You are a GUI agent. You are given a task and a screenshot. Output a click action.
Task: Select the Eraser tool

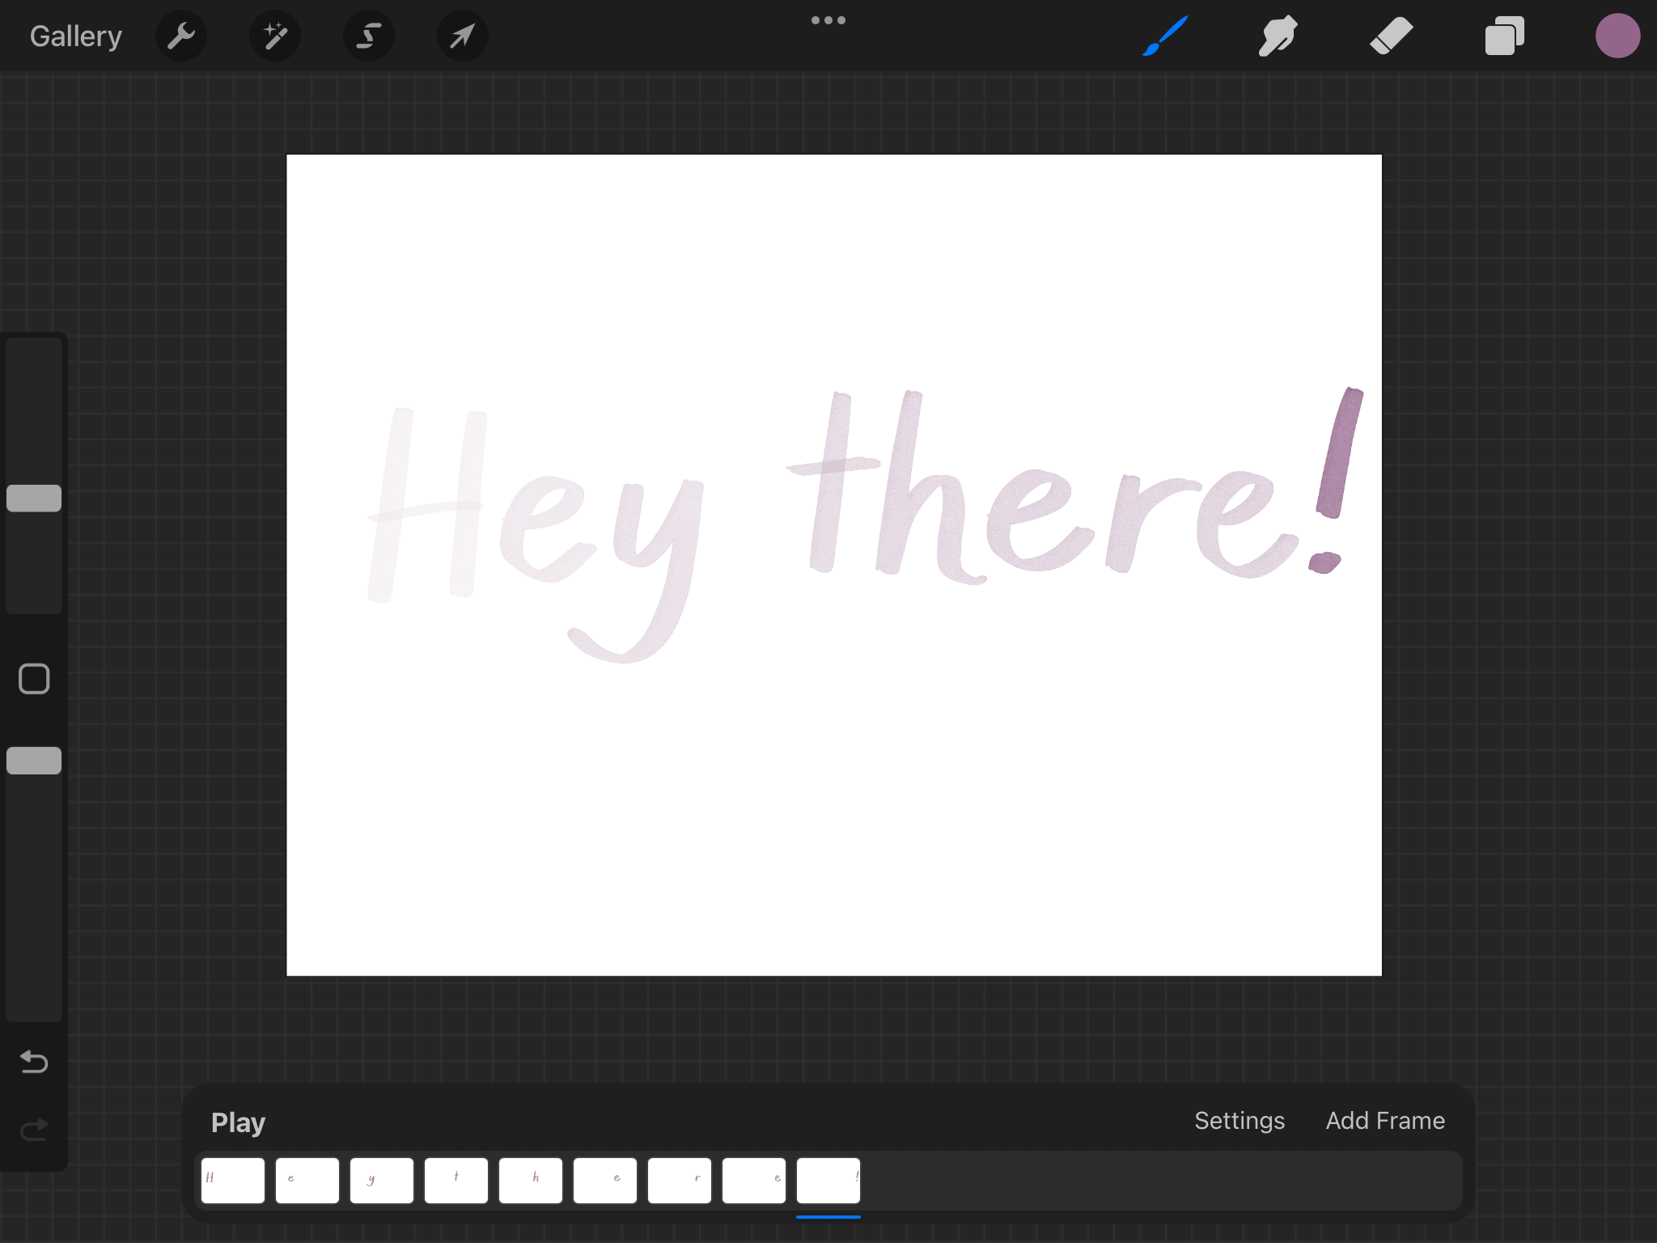pyautogui.click(x=1392, y=36)
